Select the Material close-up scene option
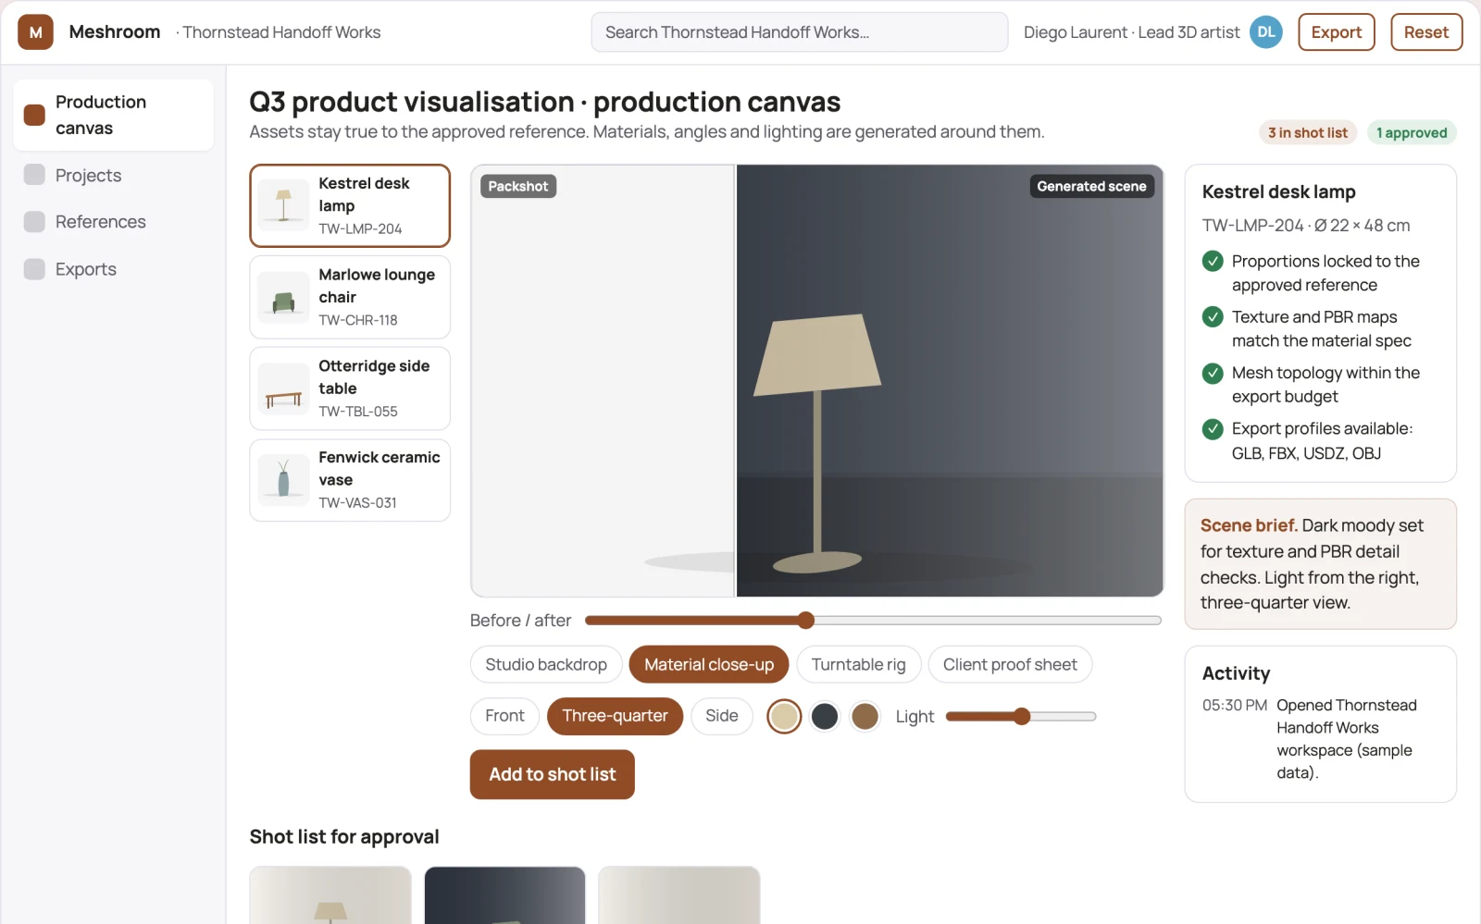Screen dimensions: 1481x924 click(709, 664)
